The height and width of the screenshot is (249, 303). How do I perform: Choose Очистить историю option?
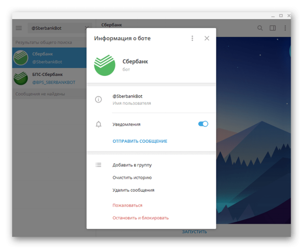132,178
